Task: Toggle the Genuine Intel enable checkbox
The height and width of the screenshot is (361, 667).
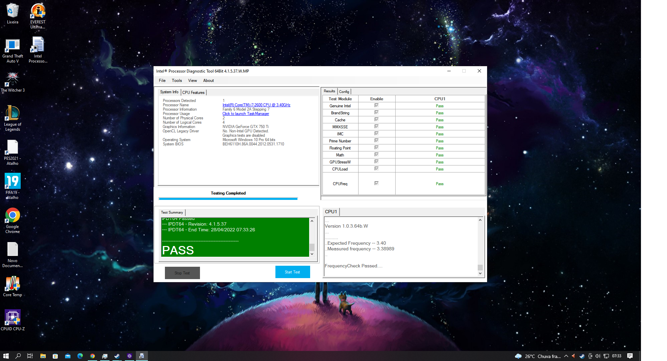Action: pyautogui.click(x=377, y=106)
